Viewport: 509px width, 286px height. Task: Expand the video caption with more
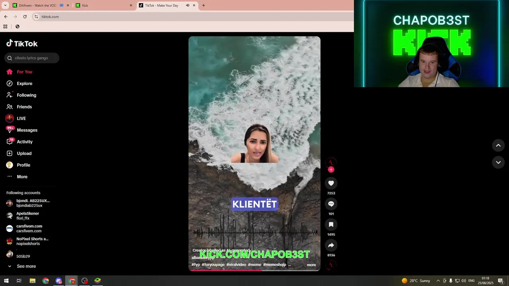click(x=311, y=265)
